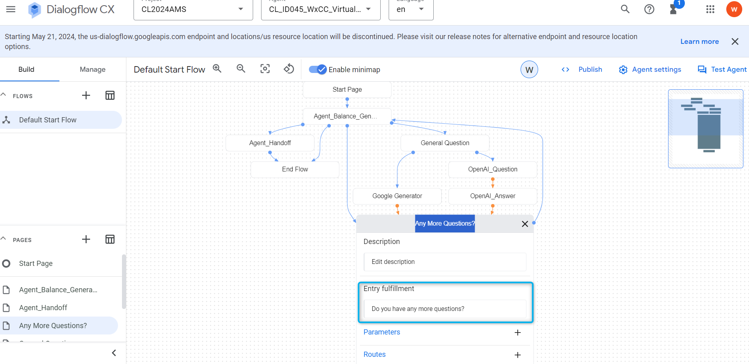Click the pages list scrollbar
Screen dimensions: 749x364
coord(124,282)
